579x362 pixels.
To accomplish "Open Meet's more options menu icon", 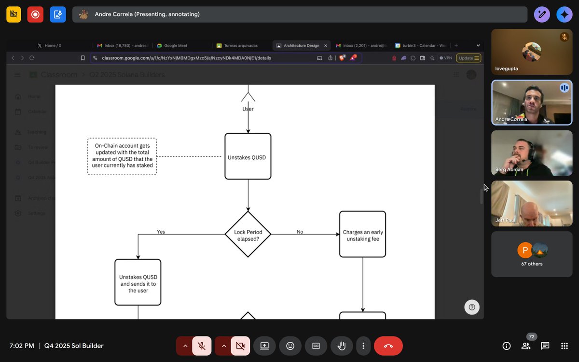I will tap(364, 346).
